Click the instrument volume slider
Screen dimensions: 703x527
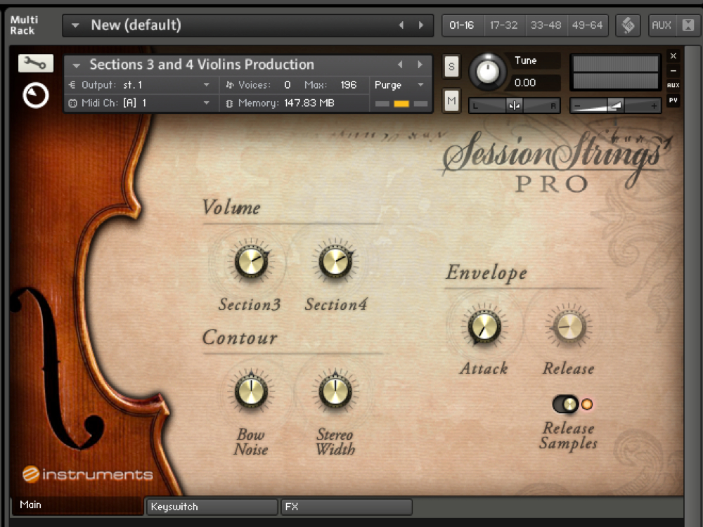615,106
